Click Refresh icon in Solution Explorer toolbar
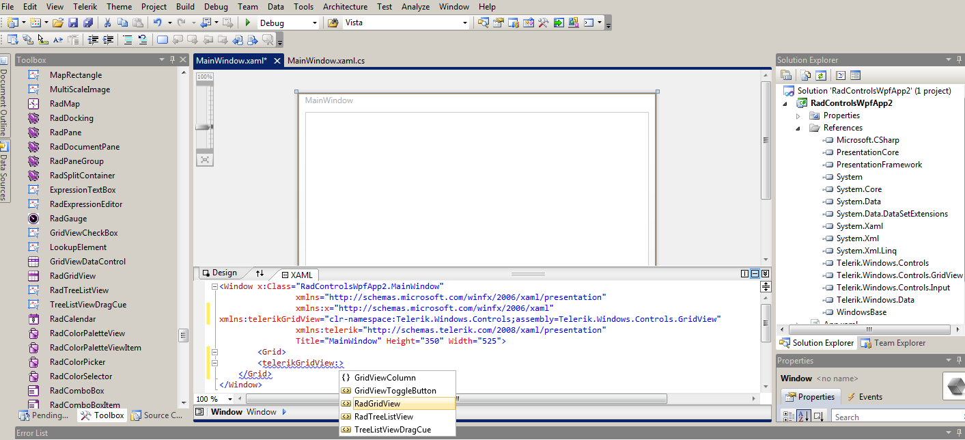 point(821,75)
